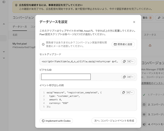Close the データソースを設定 dialog

134,22
